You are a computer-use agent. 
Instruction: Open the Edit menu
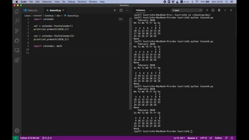click(x=37, y=2)
